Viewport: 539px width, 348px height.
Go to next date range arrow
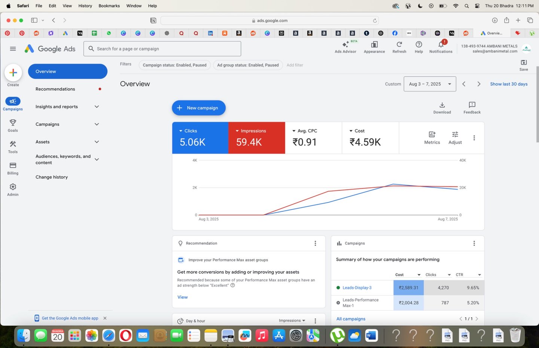(479, 84)
